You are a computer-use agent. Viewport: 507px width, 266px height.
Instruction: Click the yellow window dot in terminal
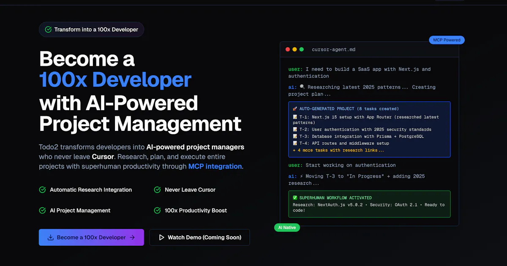(294, 49)
